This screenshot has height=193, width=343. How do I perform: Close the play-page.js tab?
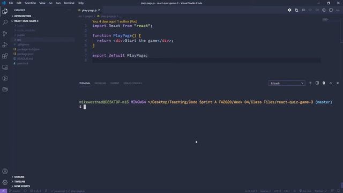99,10
